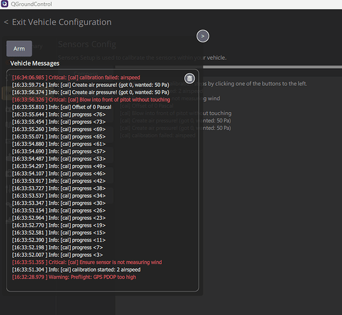
Task: Click the QGroundControl logo in the title bar
Action: point(4,4)
